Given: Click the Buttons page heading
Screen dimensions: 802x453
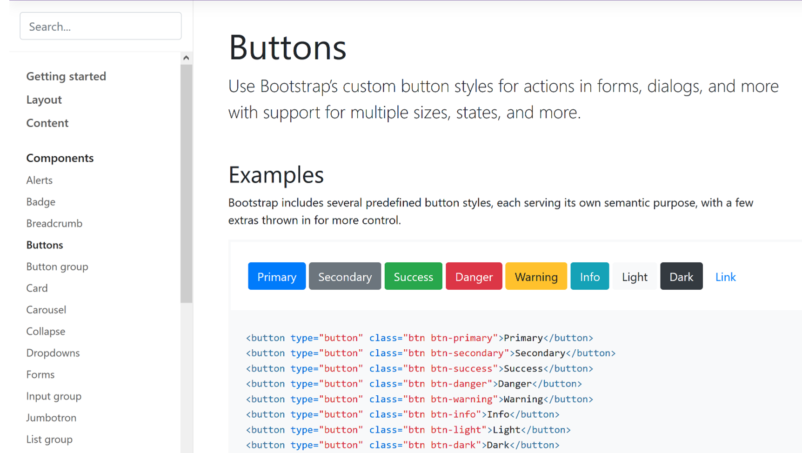Looking at the screenshot, I should tap(287, 47).
